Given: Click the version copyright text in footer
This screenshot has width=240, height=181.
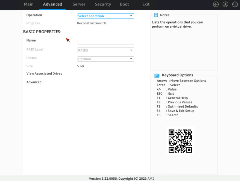Looking at the screenshot, I should 121,178.
